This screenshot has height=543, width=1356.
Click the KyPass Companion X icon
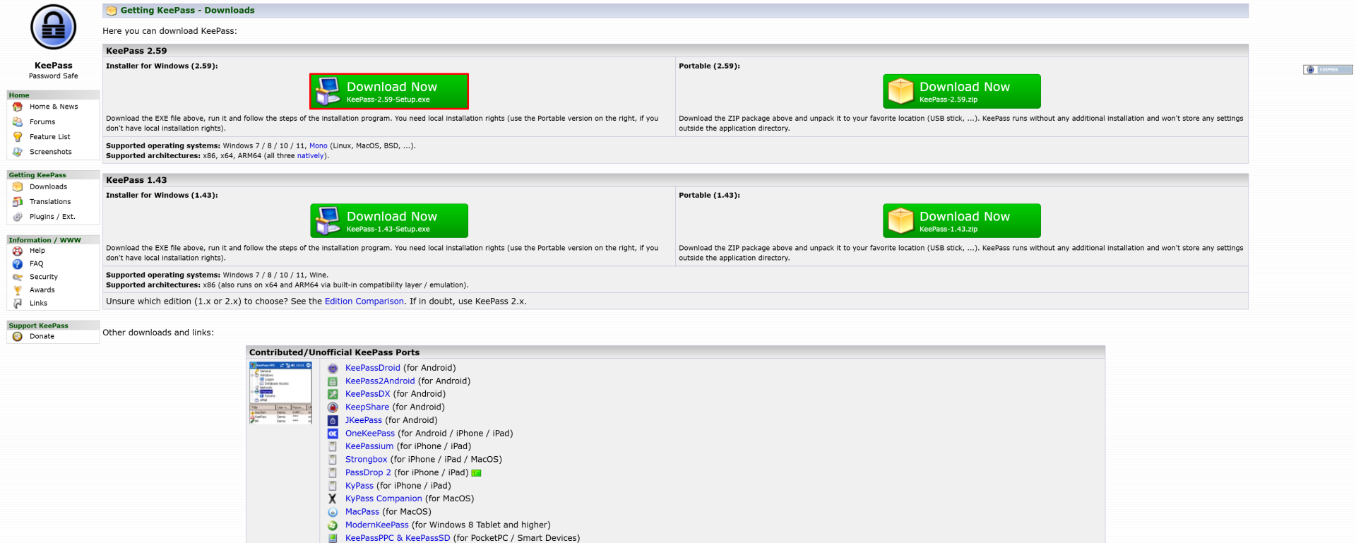point(333,499)
